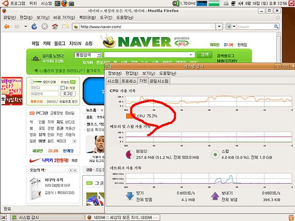Click the CPU frequency 1.70 GHz applet

click(x=184, y=3)
